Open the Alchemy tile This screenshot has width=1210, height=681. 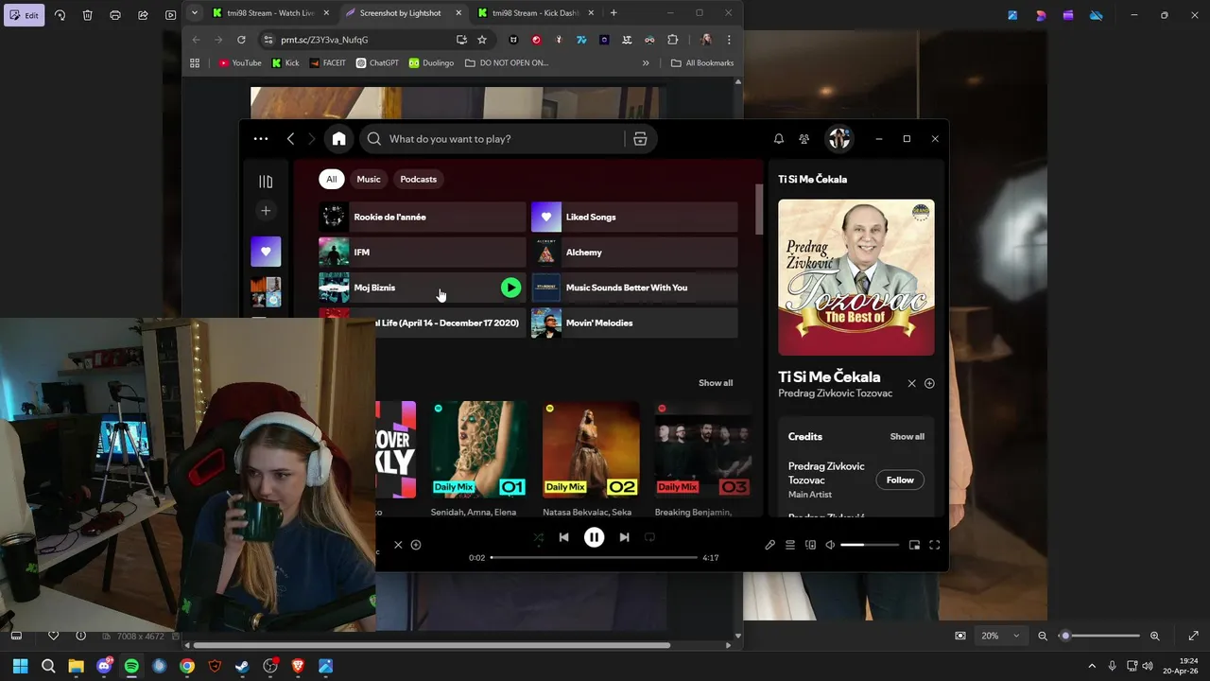[x=634, y=253]
